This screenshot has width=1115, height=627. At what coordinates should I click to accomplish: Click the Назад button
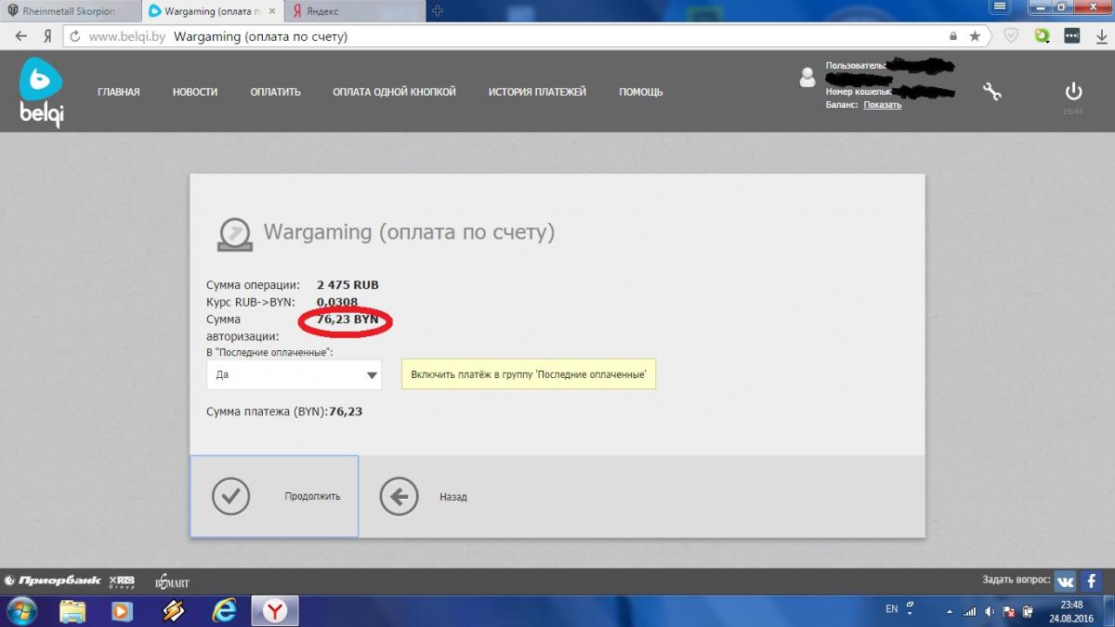click(424, 497)
